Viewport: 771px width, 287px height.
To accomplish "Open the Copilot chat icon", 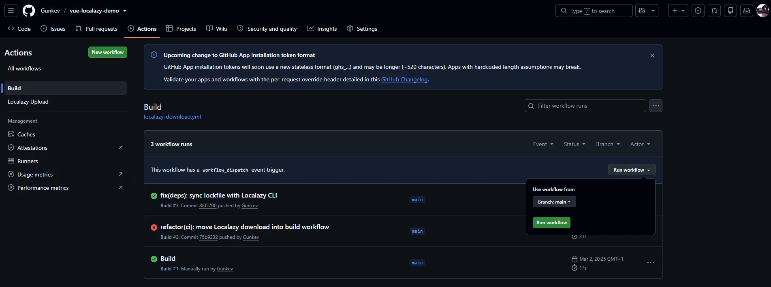I will [x=642, y=11].
